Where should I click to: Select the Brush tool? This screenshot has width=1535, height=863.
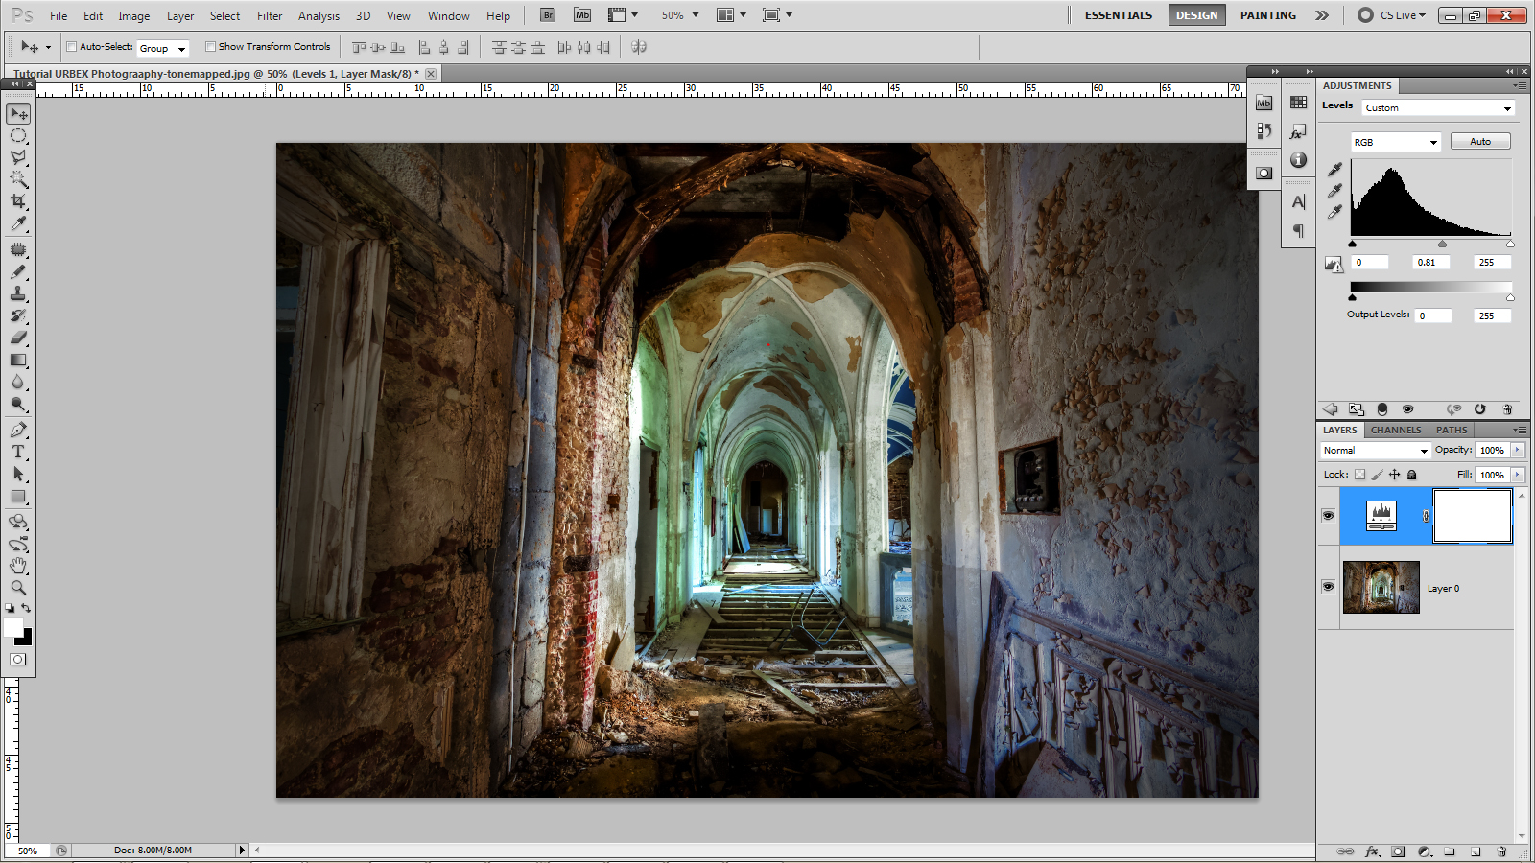(x=18, y=272)
